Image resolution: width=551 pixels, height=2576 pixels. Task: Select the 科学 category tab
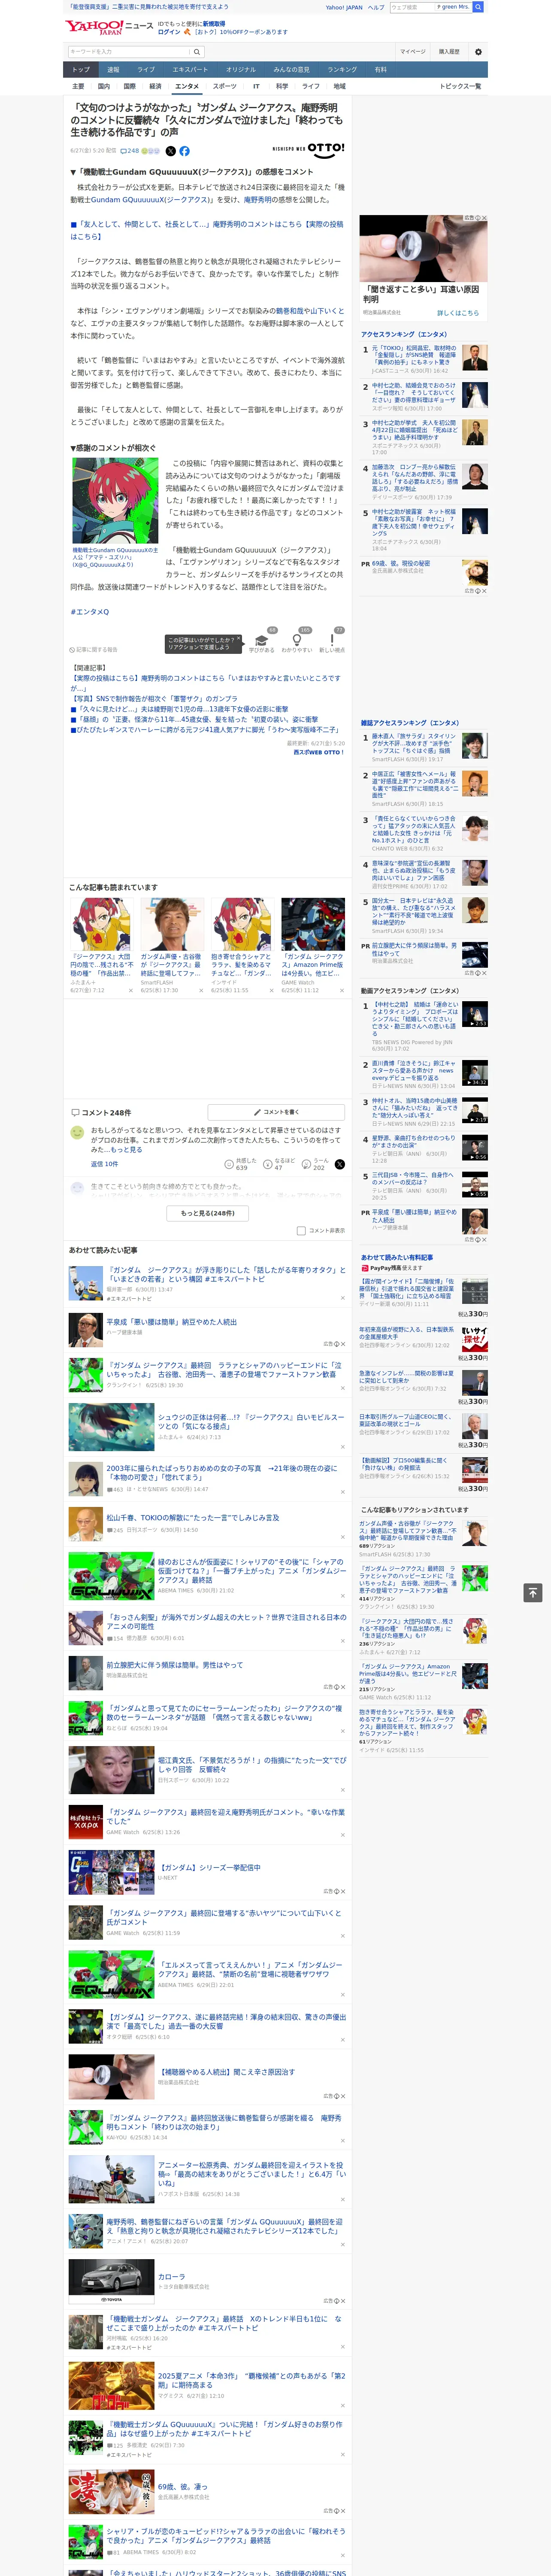coord(282,86)
